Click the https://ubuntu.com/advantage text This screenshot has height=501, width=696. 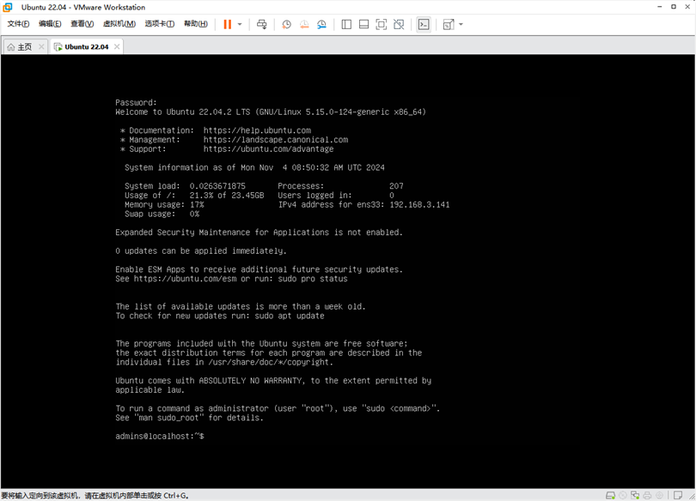269,149
